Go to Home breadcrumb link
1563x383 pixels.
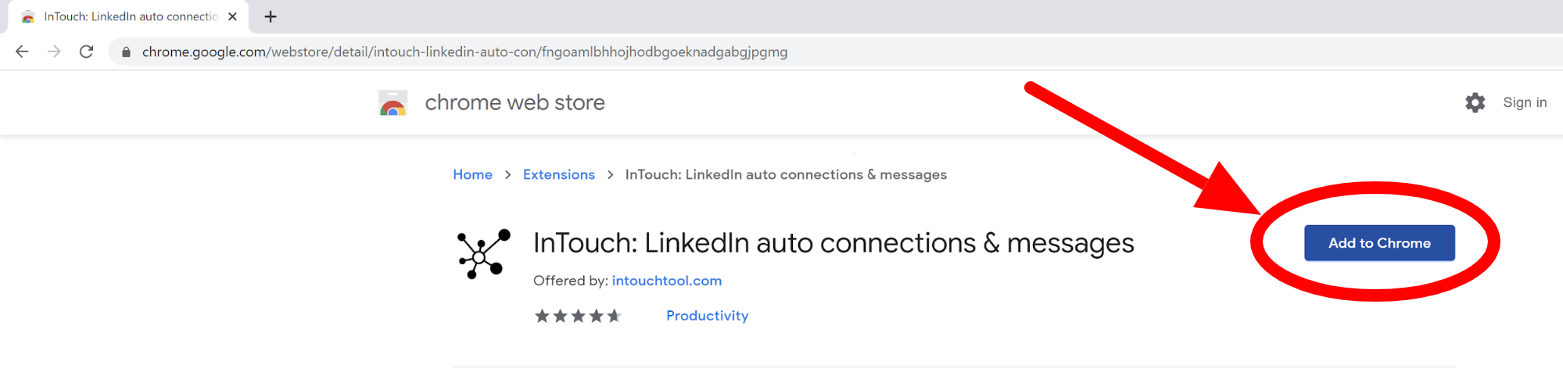(x=472, y=175)
